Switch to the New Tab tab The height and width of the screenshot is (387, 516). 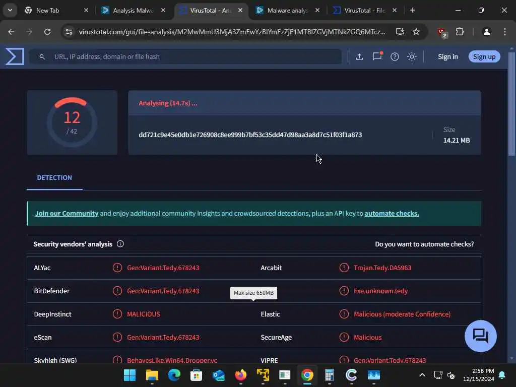click(x=48, y=10)
